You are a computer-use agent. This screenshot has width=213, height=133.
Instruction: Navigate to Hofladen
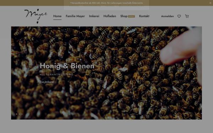tap(110, 16)
